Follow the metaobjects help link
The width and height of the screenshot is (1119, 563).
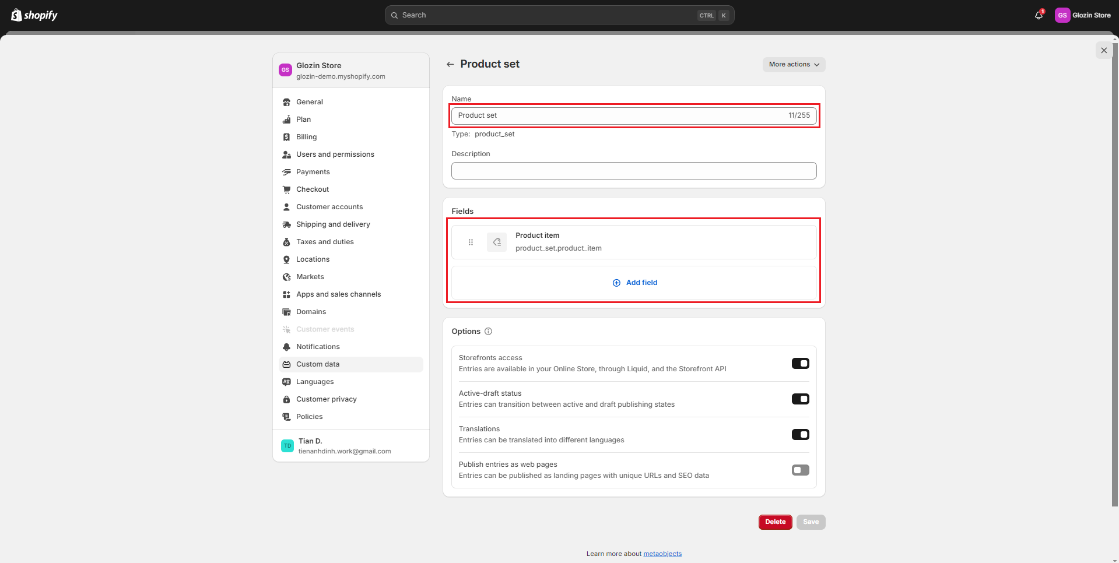[662, 554]
